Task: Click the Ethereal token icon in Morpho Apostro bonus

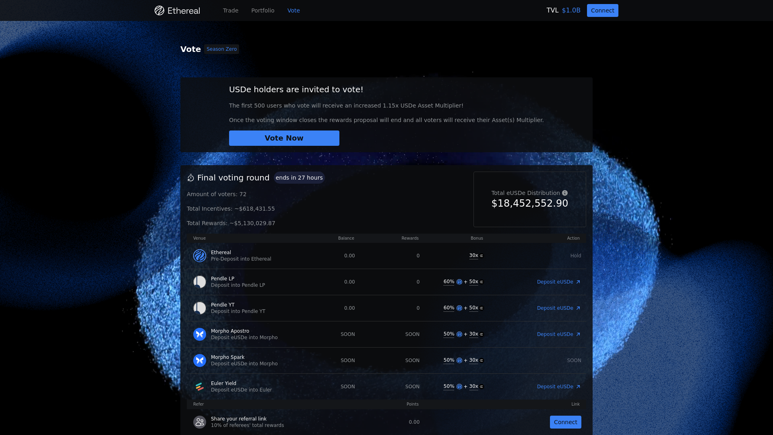Action: pyautogui.click(x=459, y=334)
